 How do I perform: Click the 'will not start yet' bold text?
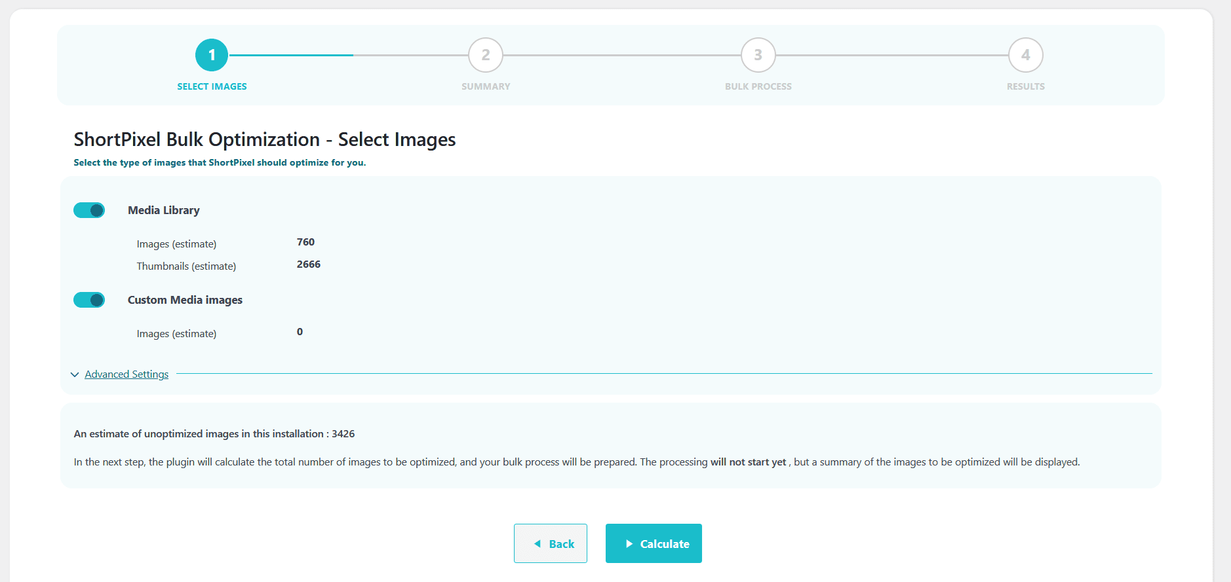point(748,462)
